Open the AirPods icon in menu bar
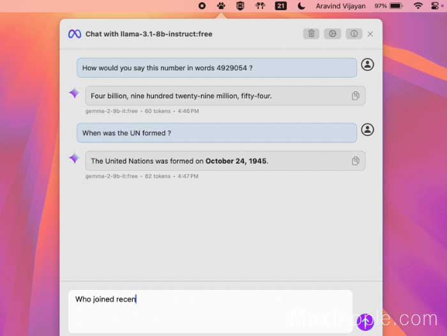Screen dimensions: 447x336 coord(260,6)
